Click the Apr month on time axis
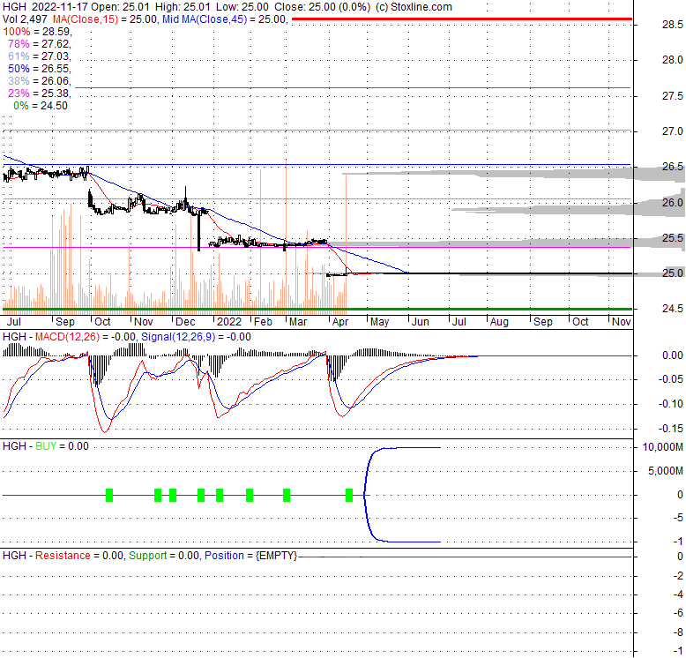 tap(340, 322)
